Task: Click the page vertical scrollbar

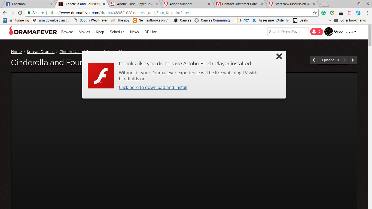Action: [x=370, y=36]
